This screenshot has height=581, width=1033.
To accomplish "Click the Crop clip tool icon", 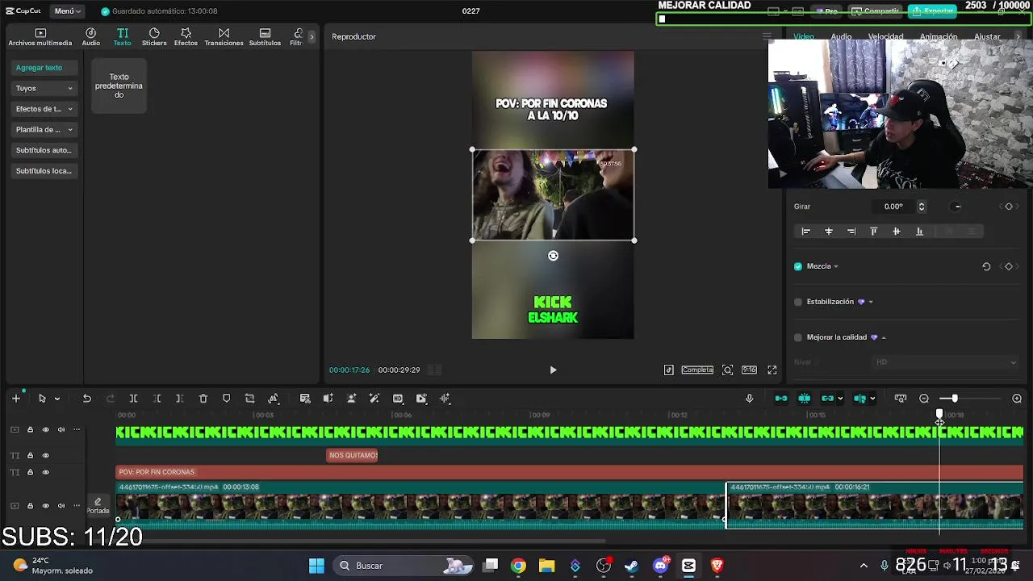I will [249, 399].
